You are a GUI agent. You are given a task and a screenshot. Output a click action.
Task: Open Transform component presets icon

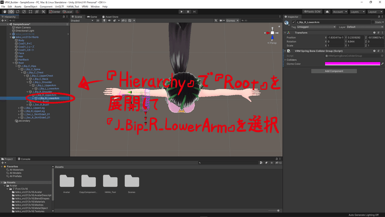pos(378,33)
